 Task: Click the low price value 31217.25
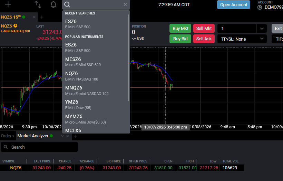pos(209,168)
